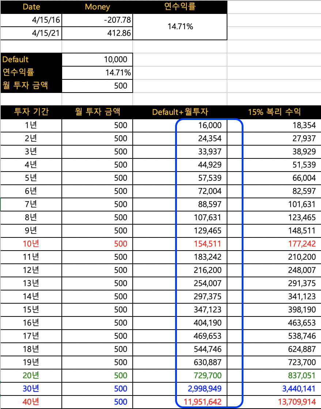Click the 12년 row label
Screen dimensions: 321x409
click(x=31, y=270)
